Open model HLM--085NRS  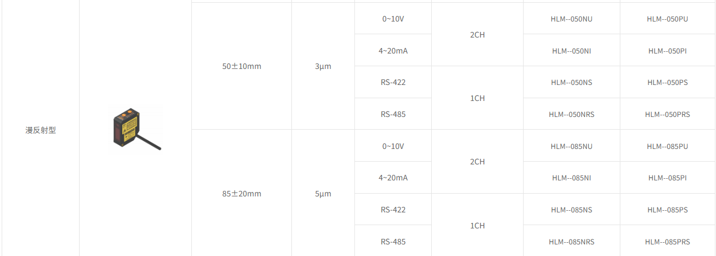[x=571, y=242]
